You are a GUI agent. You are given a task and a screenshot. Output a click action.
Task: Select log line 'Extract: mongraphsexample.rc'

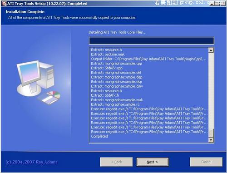[x=115, y=104]
